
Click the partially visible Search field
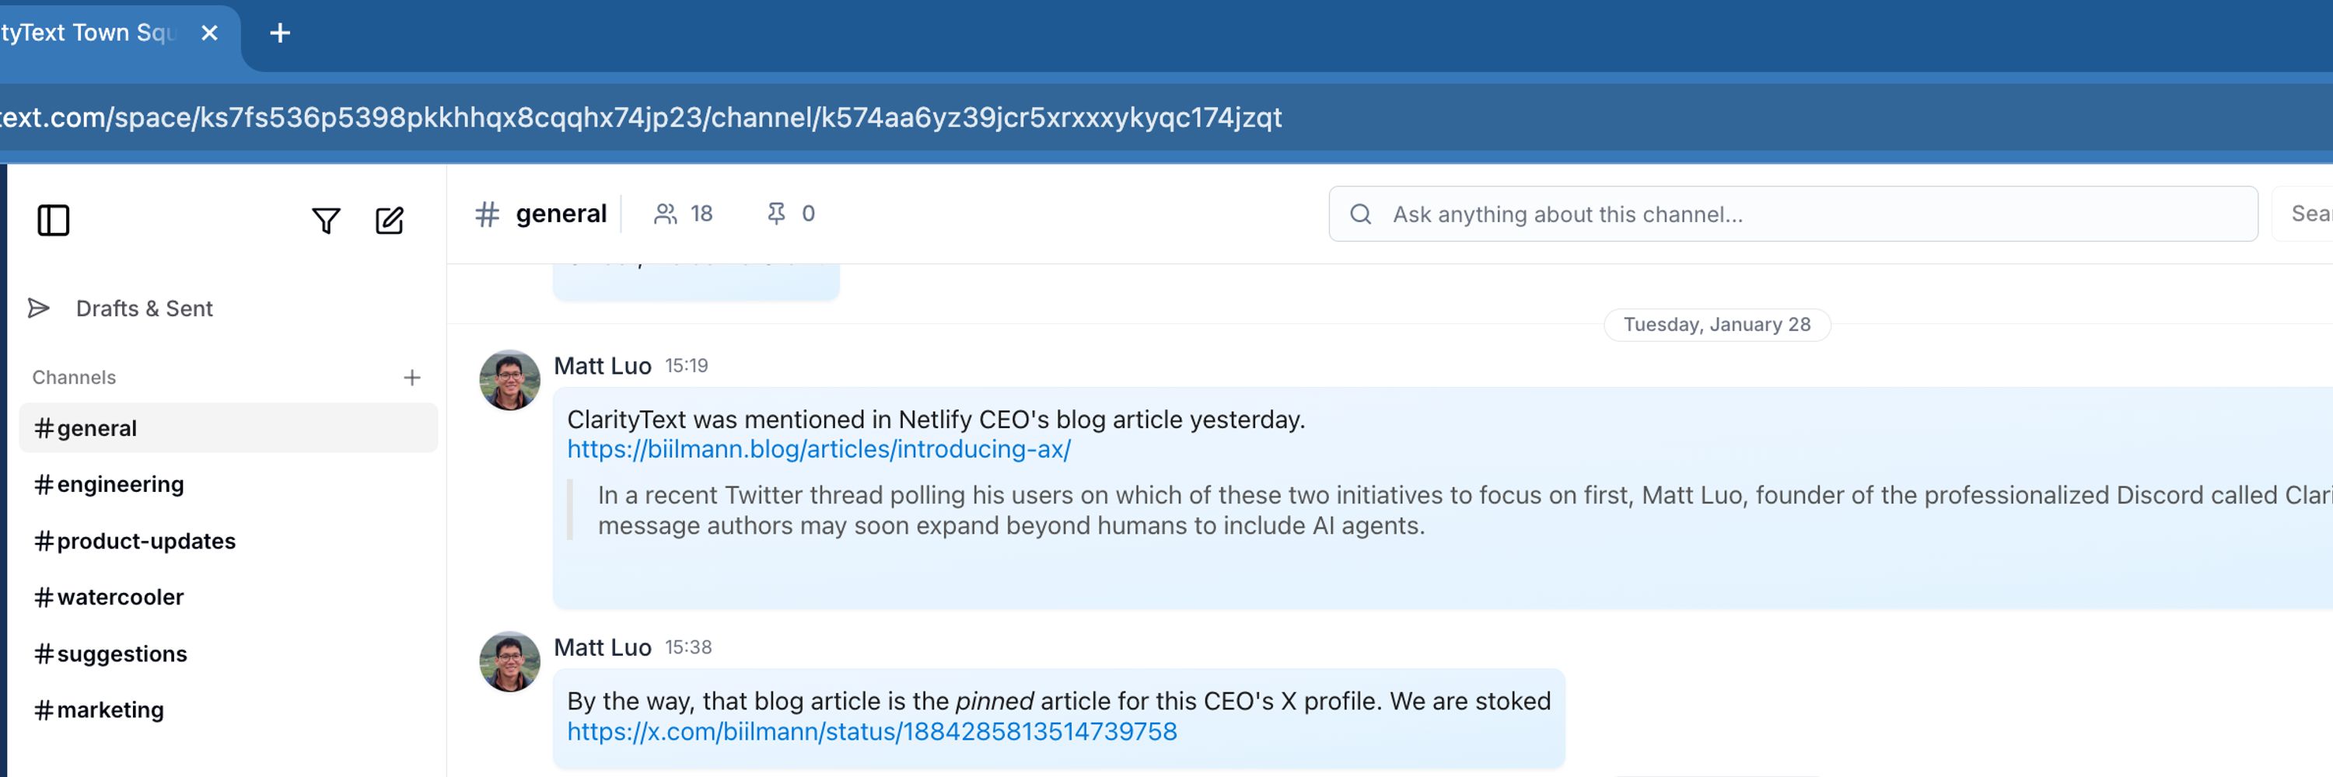[x=2302, y=214]
